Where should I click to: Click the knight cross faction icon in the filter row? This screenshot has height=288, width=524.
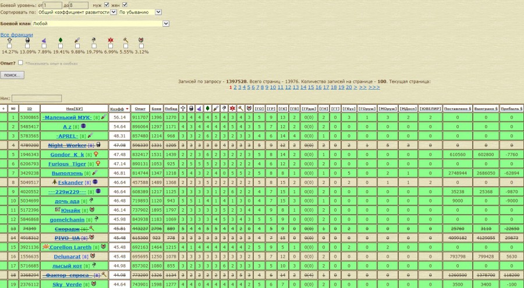click(9, 40)
